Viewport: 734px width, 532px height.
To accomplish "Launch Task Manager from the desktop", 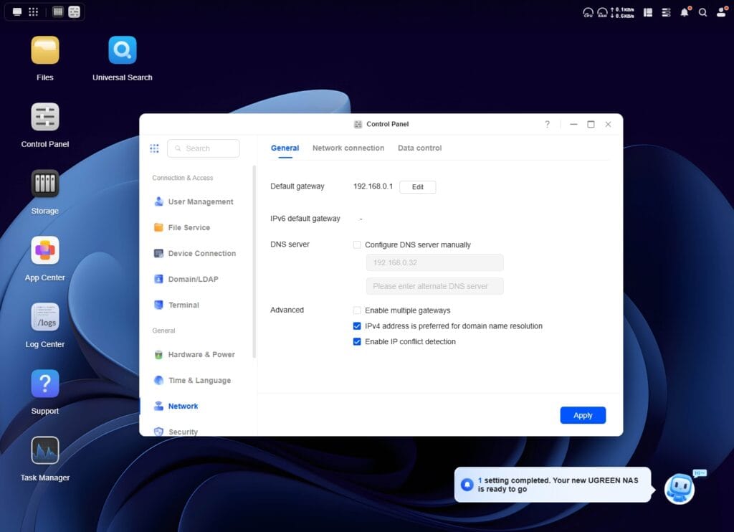I will pyautogui.click(x=44, y=451).
